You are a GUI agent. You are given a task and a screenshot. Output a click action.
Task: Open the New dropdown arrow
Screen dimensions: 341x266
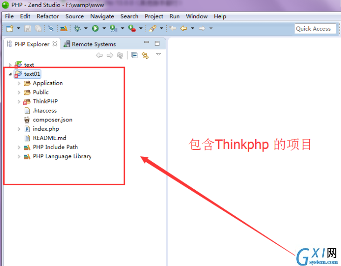[x=19, y=28]
